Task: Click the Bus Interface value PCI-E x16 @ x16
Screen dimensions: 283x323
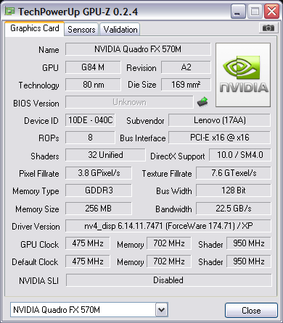Action: [219, 138]
